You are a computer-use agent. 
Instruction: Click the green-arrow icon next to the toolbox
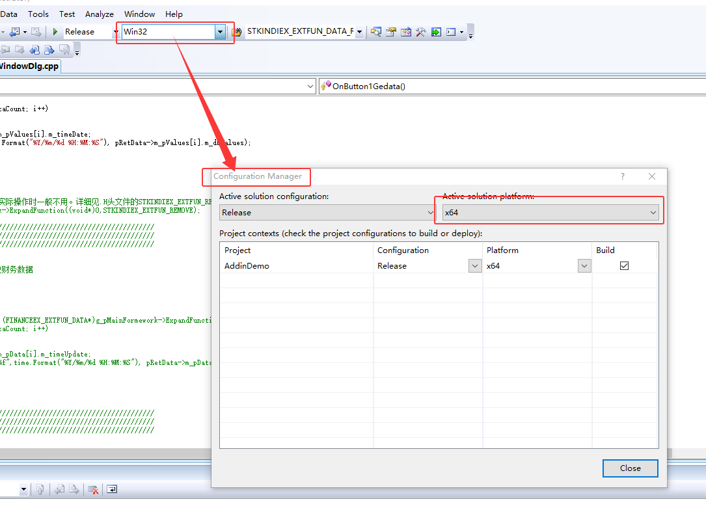coord(435,31)
